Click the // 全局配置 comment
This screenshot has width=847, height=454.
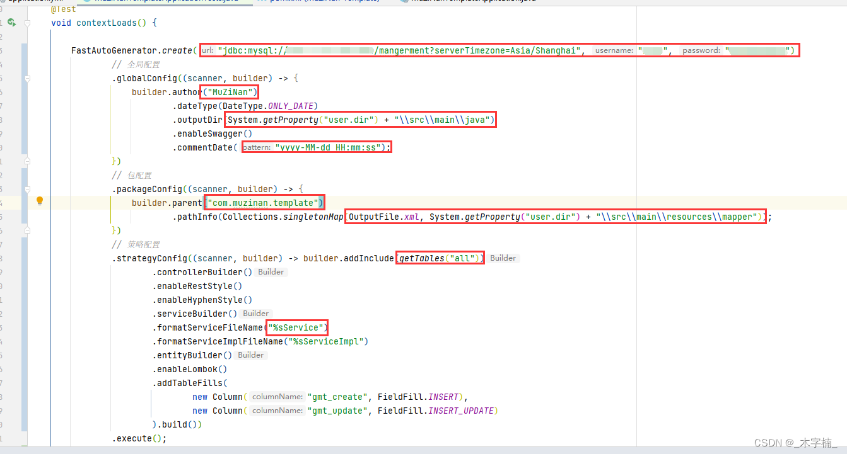[x=136, y=64]
